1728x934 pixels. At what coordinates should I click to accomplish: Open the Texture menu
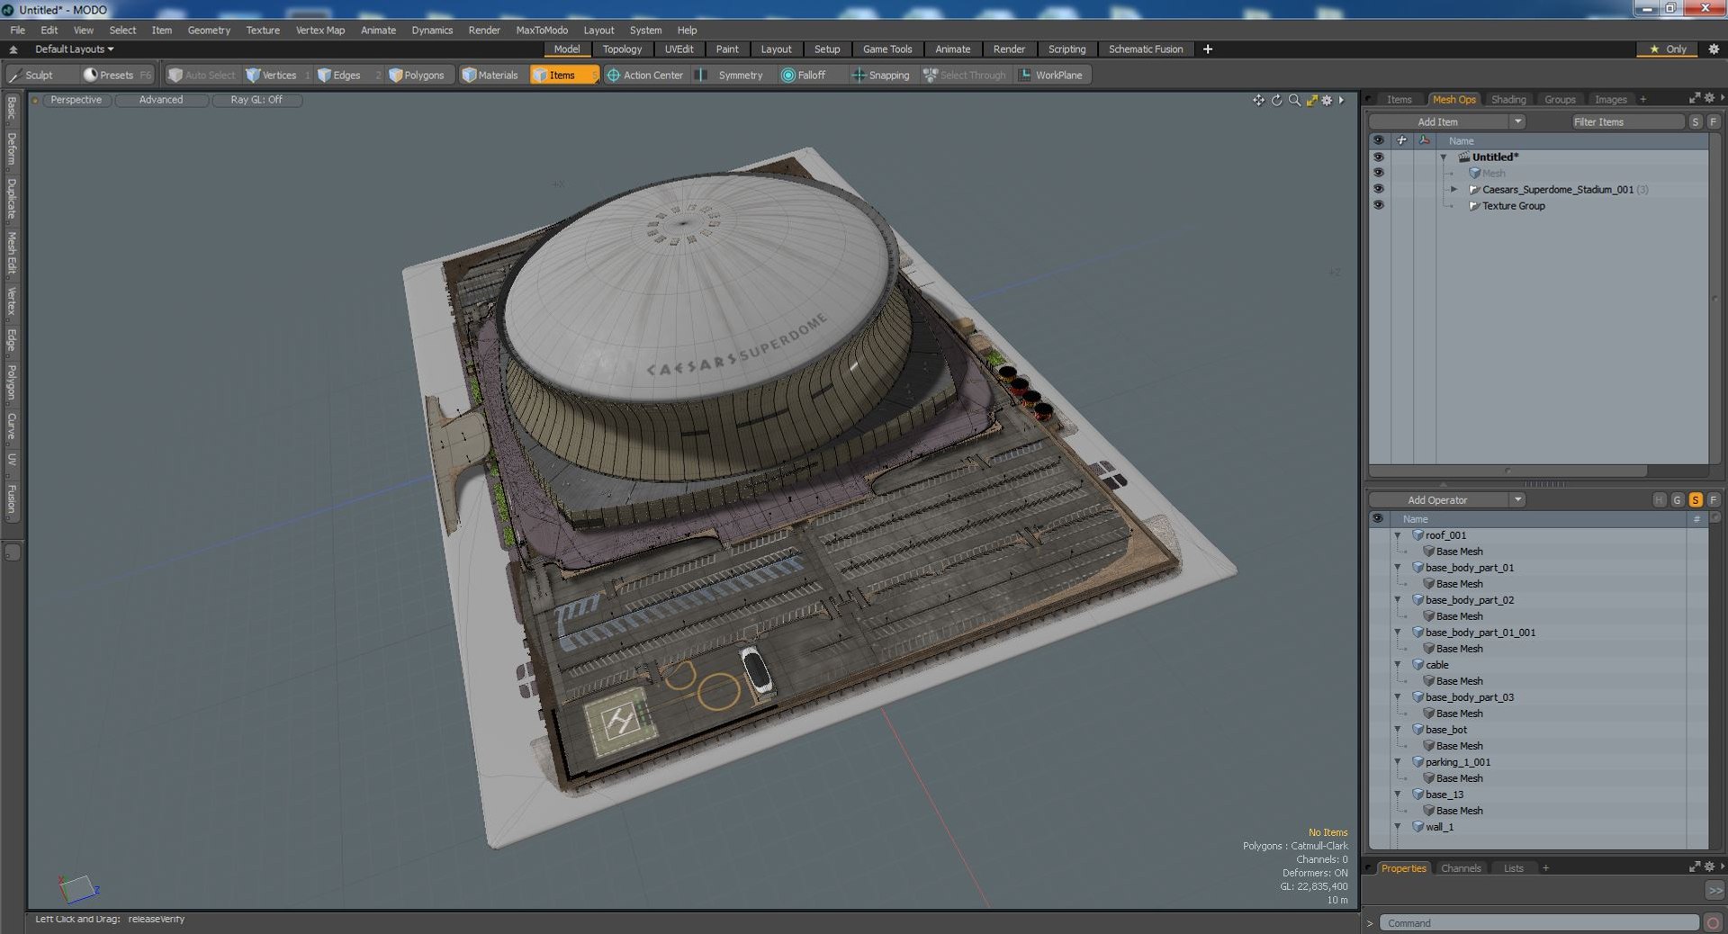[263, 31]
